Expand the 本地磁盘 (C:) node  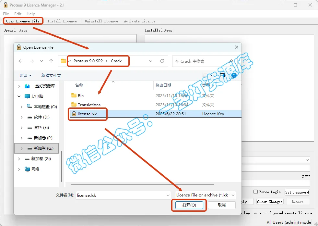click(x=21, y=107)
